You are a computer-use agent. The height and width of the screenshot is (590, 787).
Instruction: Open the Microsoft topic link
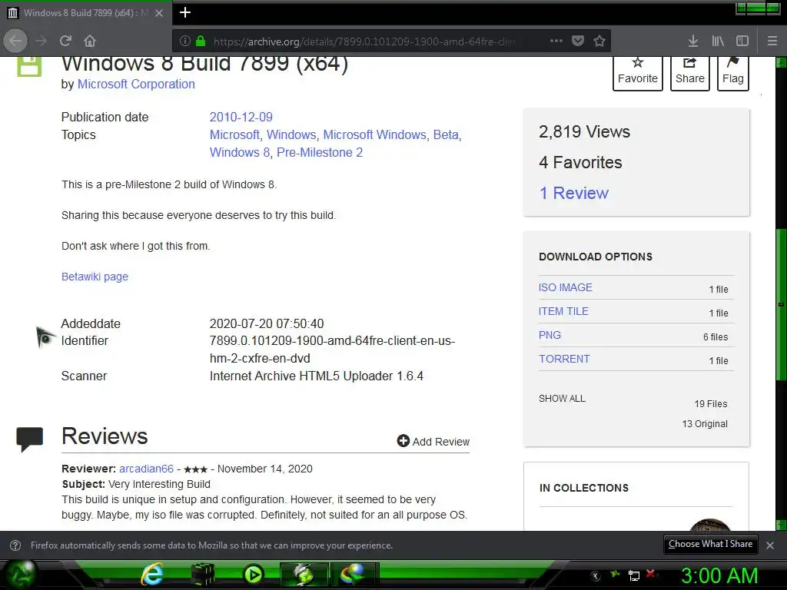tap(234, 134)
